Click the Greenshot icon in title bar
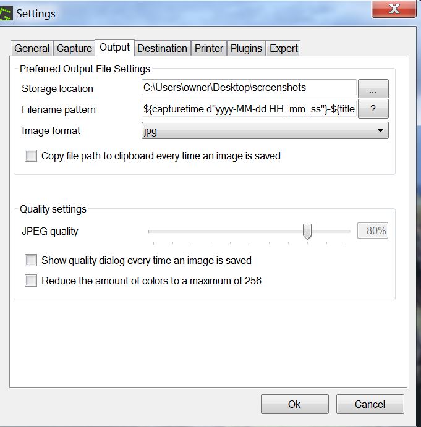421x427 pixels. point(6,13)
